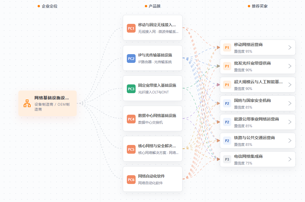Expand 国防与国家安全机构 via its chevron
Viewport: 305px width, 202px height.
click(x=290, y=104)
